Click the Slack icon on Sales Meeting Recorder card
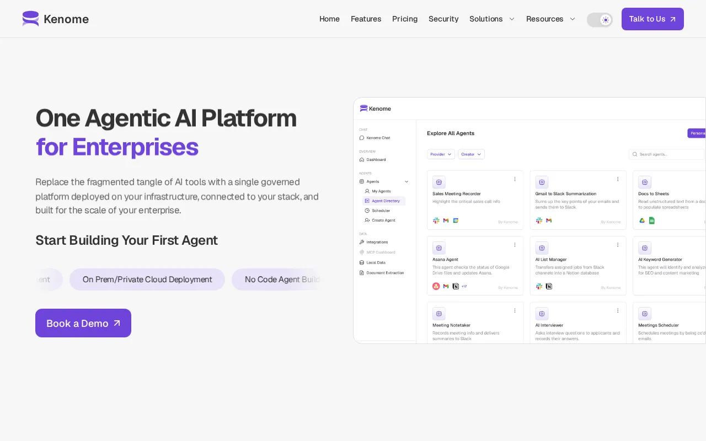 click(436, 220)
